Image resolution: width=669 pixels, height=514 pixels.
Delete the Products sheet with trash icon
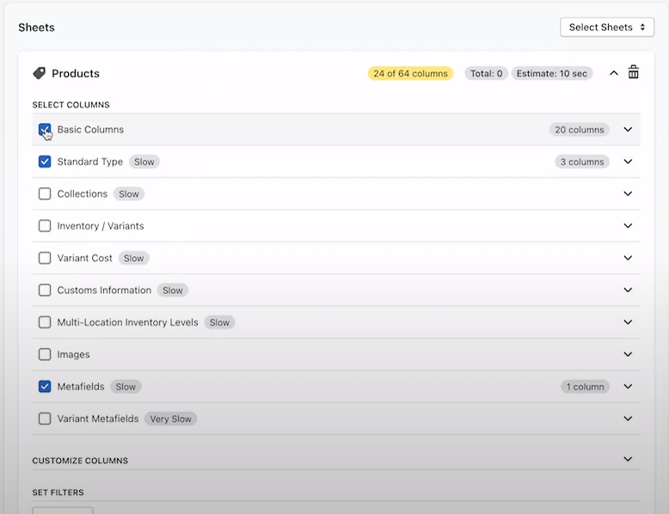[633, 72]
